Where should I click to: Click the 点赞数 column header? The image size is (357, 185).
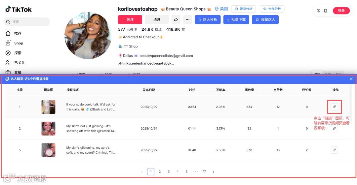pos(278,90)
